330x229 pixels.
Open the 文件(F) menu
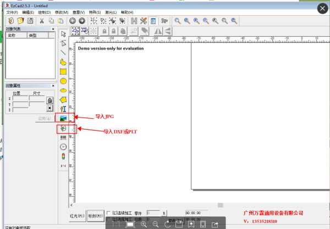point(12,12)
